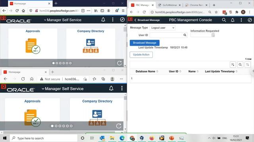254x142 pixels.
Task: Select the last page dot in the Firefox homepage
Action: click(x=70, y=63)
